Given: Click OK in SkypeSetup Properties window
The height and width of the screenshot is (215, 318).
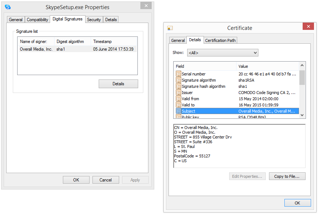Looking at the screenshot, I should [x=76, y=180].
